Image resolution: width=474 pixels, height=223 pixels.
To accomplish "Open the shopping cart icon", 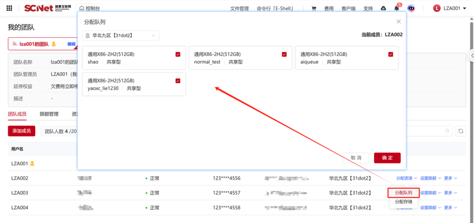I will click(x=314, y=8).
